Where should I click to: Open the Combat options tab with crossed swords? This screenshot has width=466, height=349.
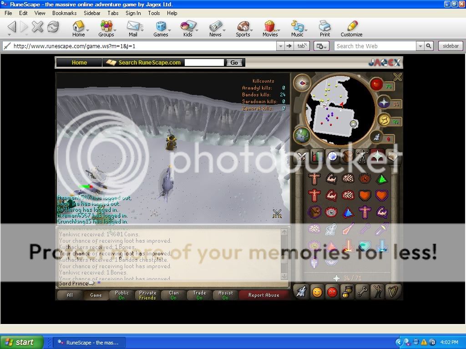point(302,155)
